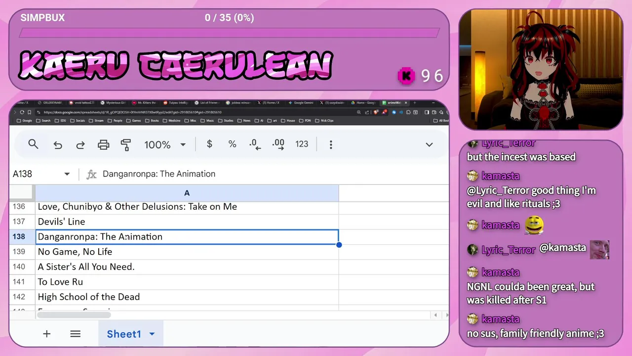Screen dimensions: 632x356
Task: Redo the last action in Sheets
Action: [80, 145]
